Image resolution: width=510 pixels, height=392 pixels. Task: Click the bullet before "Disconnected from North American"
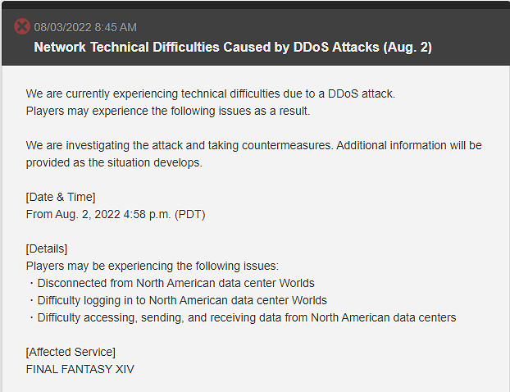pos(30,283)
